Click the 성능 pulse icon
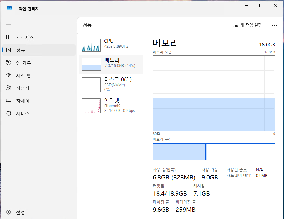The width and height of the screenshot is (284, 219). click(x=9, y=50)
